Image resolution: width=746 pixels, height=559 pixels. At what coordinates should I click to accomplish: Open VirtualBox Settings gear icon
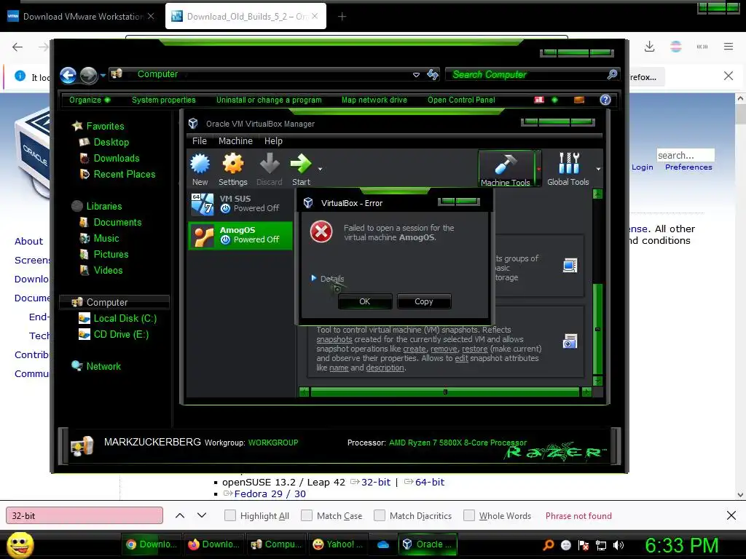pyautogui.click(x=232, y=164)
